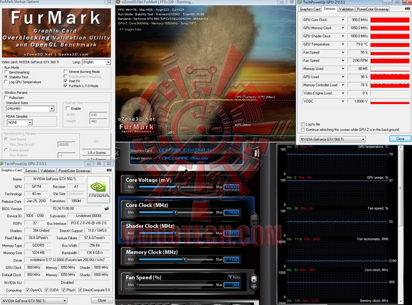This screenshot has height=305, width=412.
Task: Open Validation tab in GPU-Z Sensors window
Action: (x=346, y=9)
